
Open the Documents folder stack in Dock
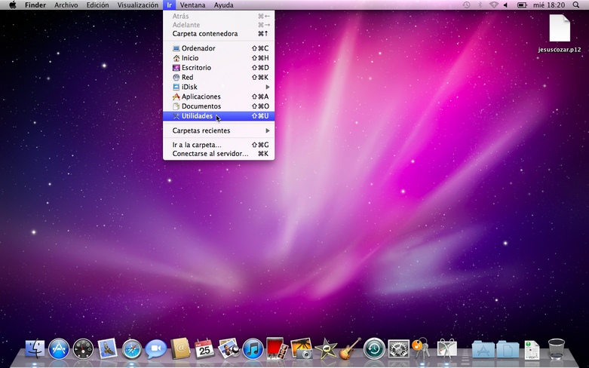click(x=508, y=350)
